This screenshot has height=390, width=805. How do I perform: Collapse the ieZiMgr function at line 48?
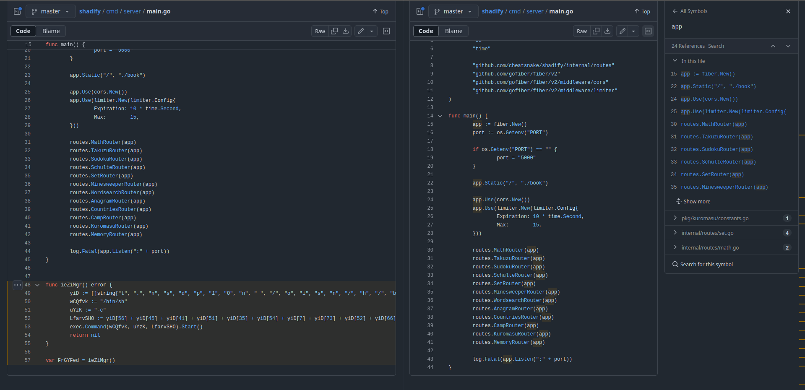(37, 285)
